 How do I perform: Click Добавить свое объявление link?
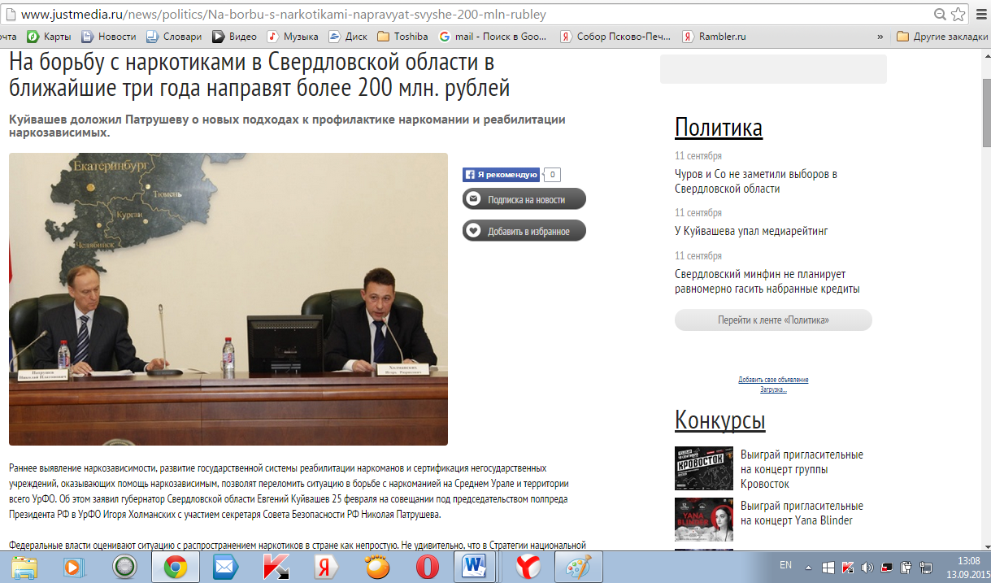[x=773, y=380]
